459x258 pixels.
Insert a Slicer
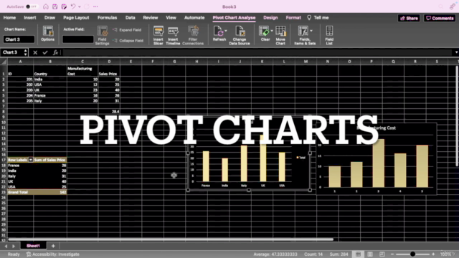click(158, 35)
